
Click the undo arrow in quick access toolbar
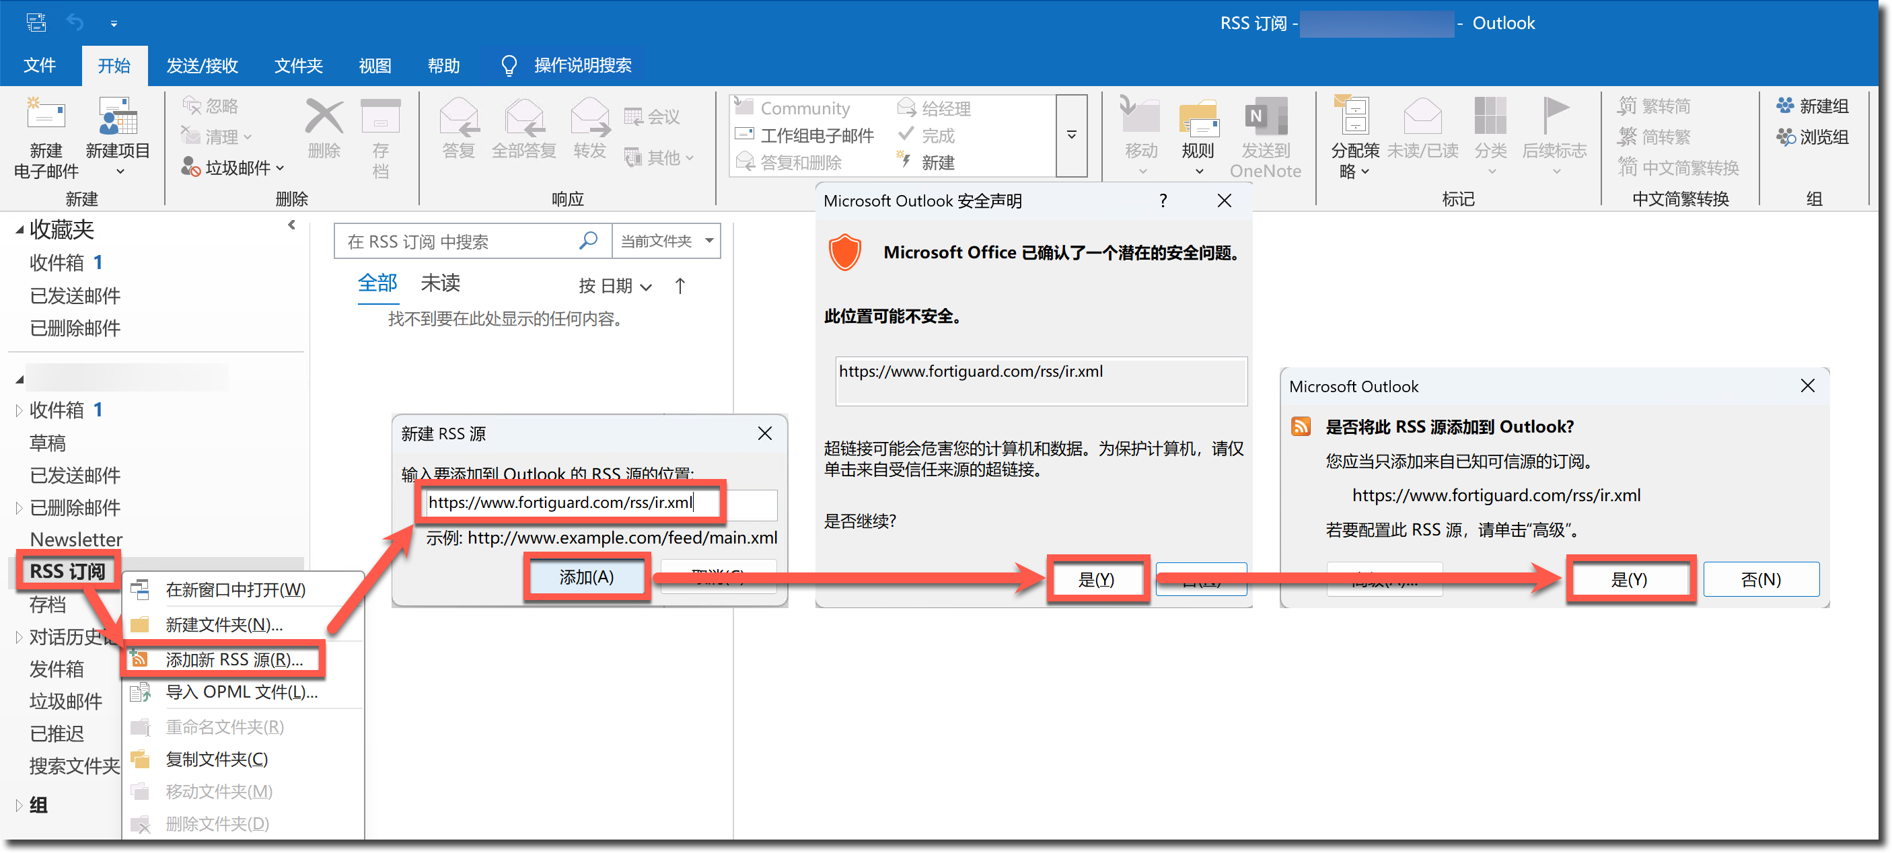point(75,22)
